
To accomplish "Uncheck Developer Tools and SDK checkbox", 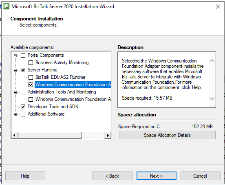I will pos(23,107).
